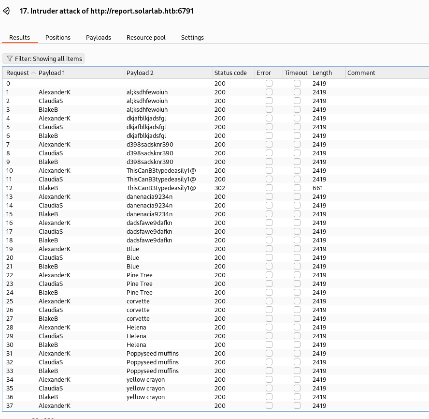Select the Results tab
This screenshot has height=419, width=429.
click(x=20, y=37)
